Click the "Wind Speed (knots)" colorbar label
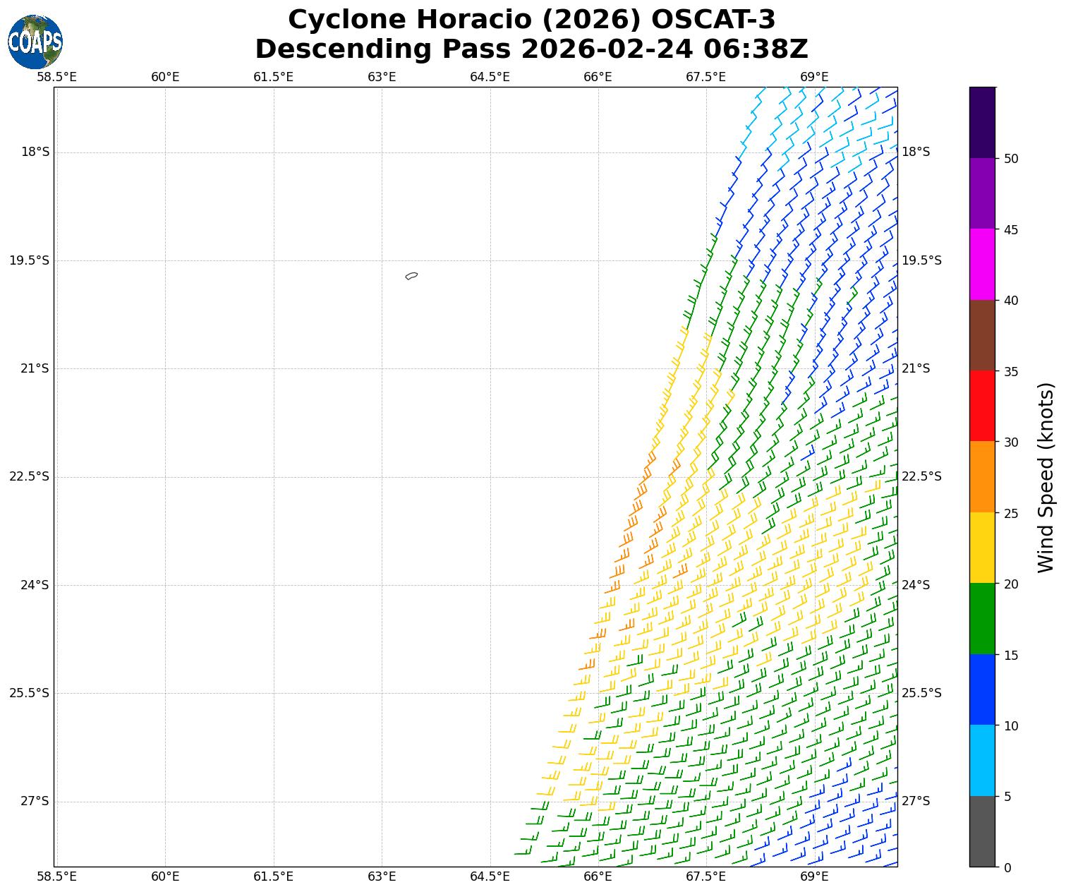Image resolution: width=1066 pixels, height=892 pixels. 1046,477
